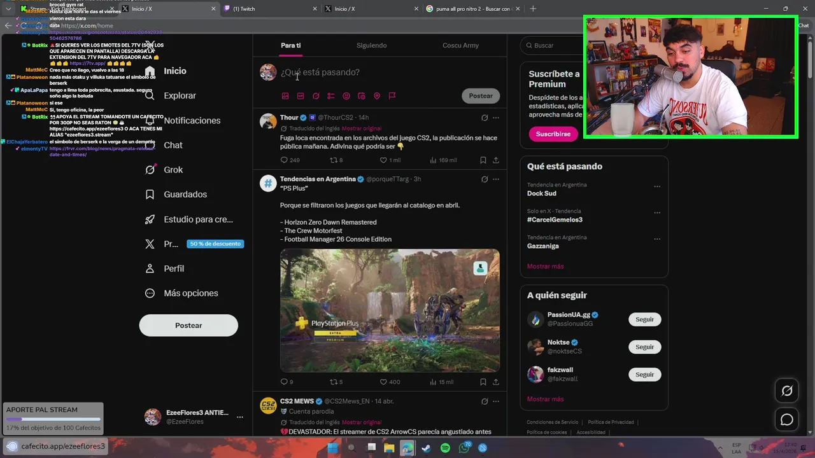
Task: Open Perfil in the sidebar
Action: 164,268
